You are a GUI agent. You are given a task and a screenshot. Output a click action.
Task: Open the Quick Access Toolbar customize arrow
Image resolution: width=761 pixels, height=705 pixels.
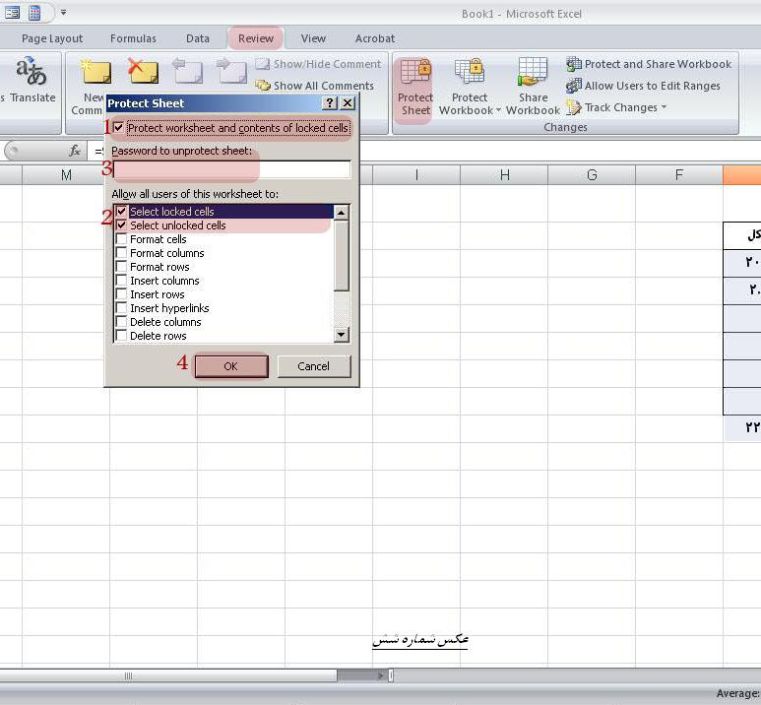click(x=63, y=12)
